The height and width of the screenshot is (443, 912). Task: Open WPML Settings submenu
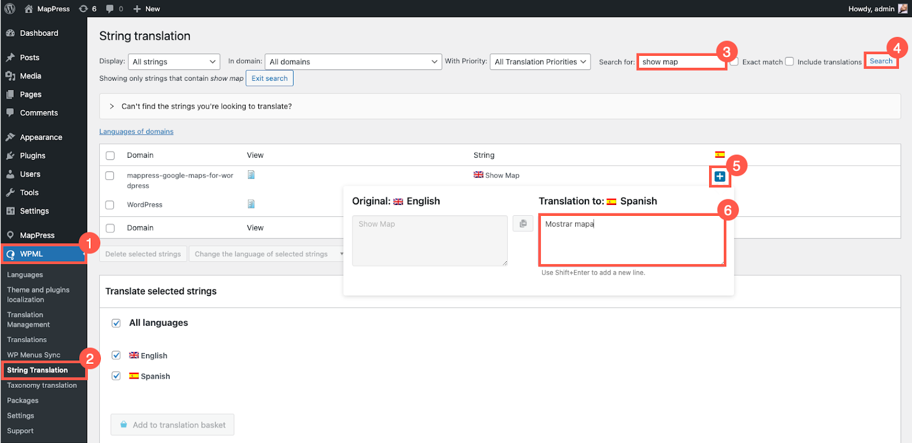(x=21, y=416)
